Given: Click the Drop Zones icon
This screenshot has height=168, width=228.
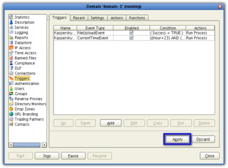Looking at the screenshot, I should [11, 109].
